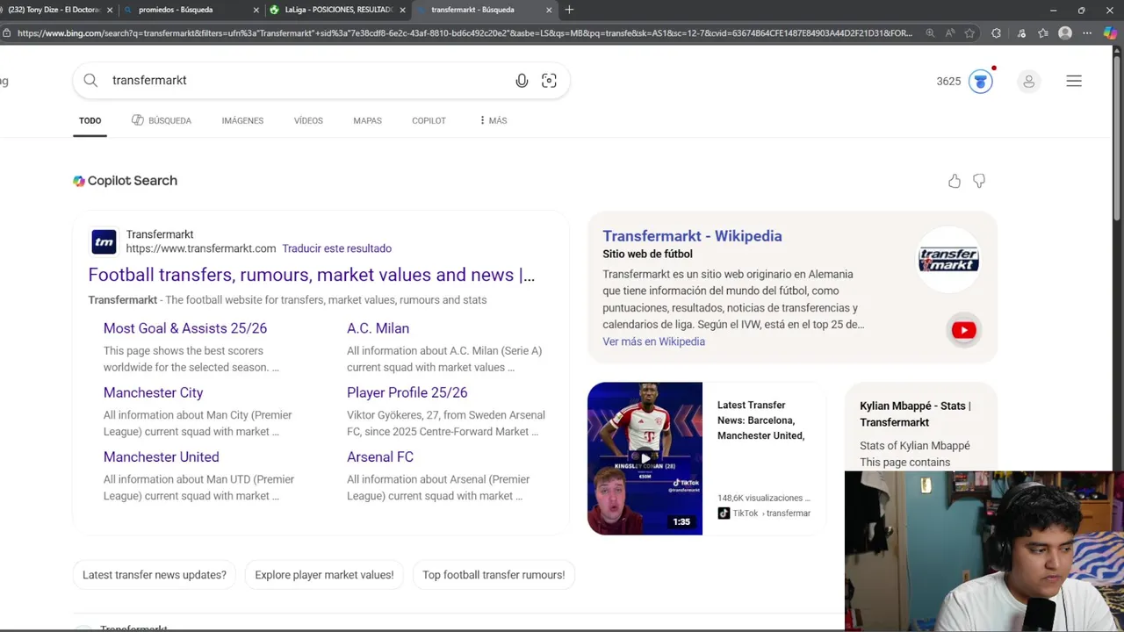Click the Transfermarkt tm favicon
The width and height of the screenshot is (1124, 632).
[x=104, y=241]
